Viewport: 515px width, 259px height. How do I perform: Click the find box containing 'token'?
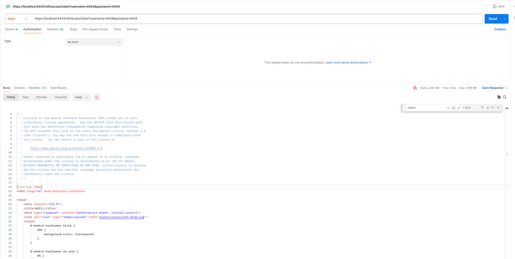(x=426, y=108)
